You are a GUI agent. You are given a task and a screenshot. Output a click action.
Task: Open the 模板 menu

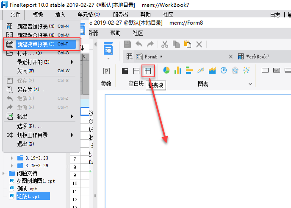click(x=38, y=14)
